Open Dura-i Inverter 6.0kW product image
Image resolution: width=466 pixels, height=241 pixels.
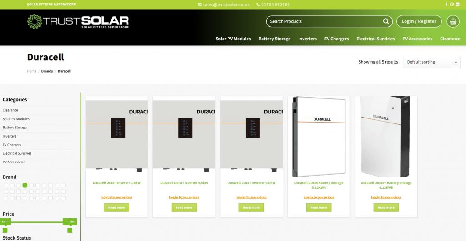pos(251,136)
